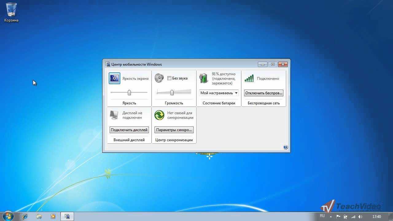
Task: Click the 'Громкость' tile label
Action: 174,103
